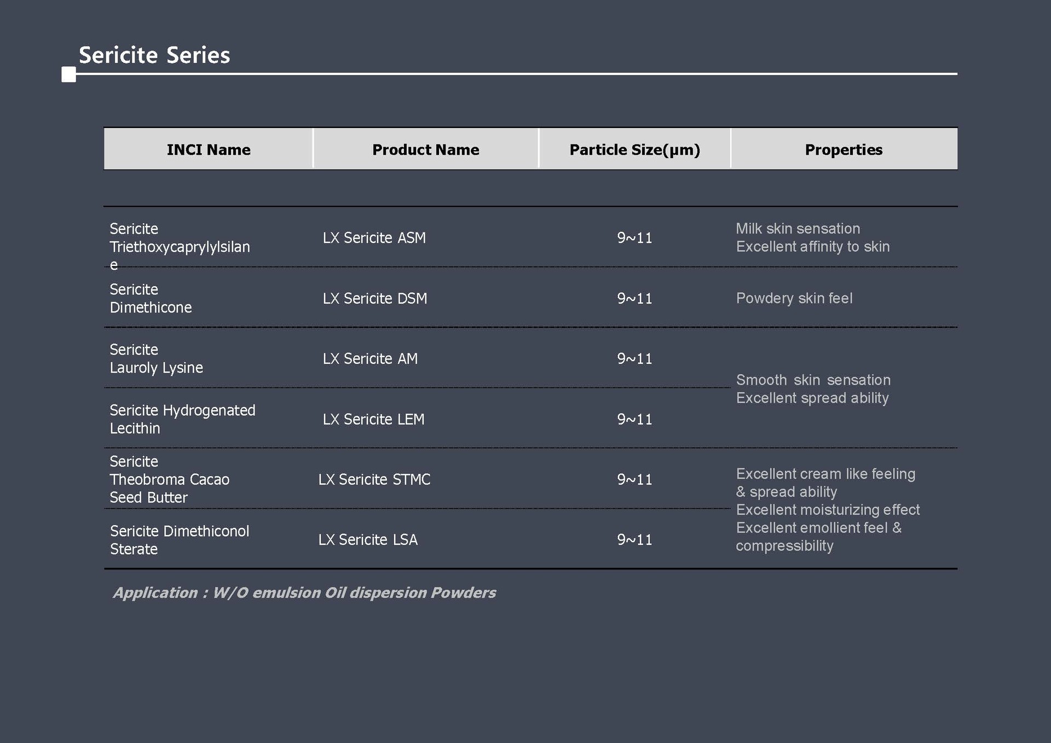
Task: Click the Milk skin sensation property text
Action: [798, 229]
